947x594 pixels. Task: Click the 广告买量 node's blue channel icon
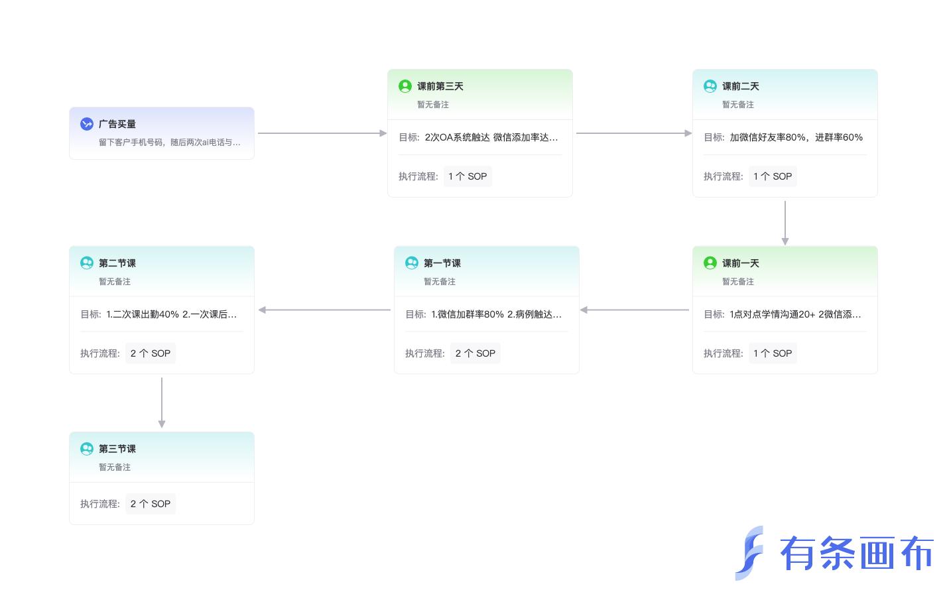[x=87, y=124]
